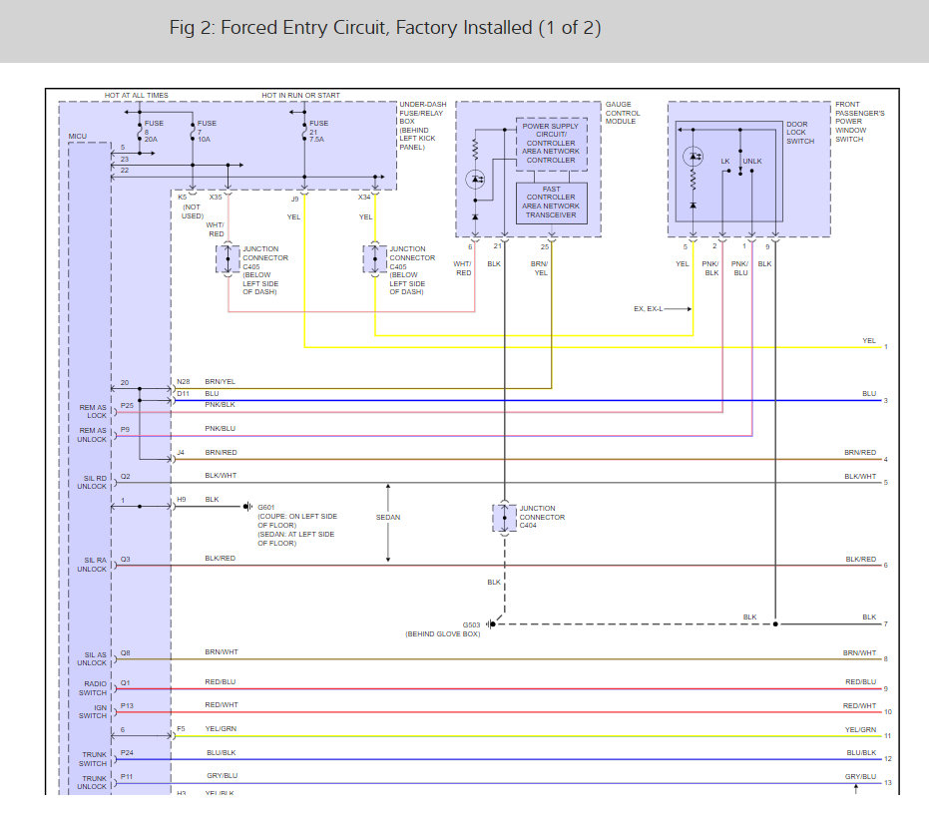Select the 'EX, EX-L' trim note
Viewport: 929px width, 818px height.
coord(648,308)
